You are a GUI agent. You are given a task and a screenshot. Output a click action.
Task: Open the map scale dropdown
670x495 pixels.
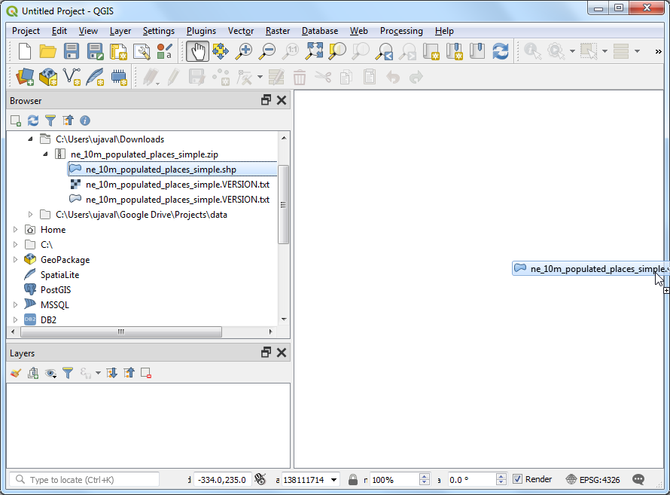coord(333,479)
